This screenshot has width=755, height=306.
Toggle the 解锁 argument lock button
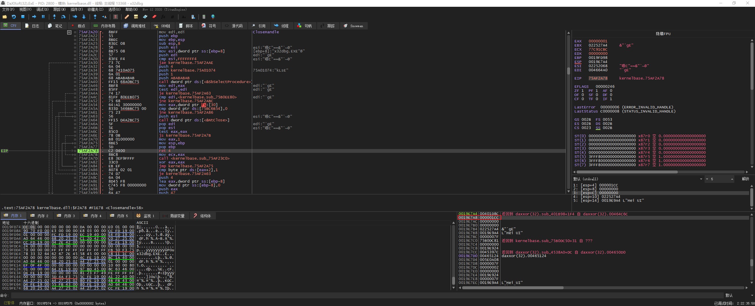coord(745,179)
